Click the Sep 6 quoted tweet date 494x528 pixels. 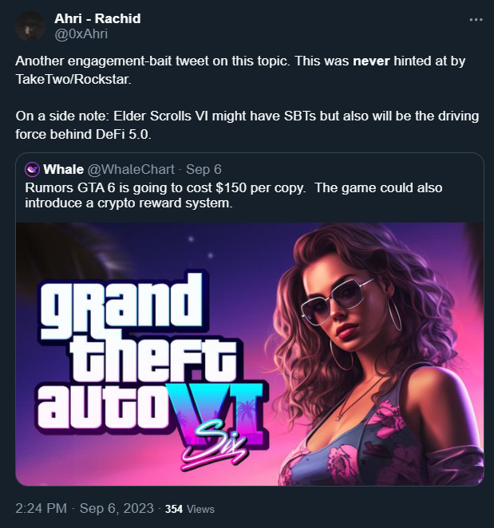pyautogui.click(x=204, y=169)
